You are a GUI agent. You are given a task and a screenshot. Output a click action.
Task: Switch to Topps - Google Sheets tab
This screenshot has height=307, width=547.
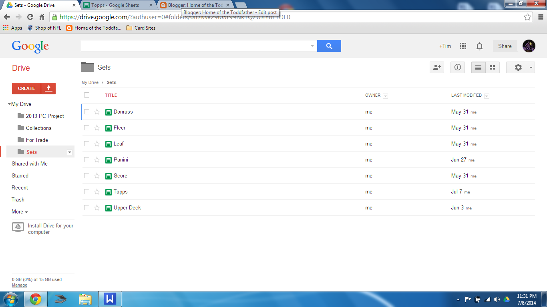pos(117,5)
